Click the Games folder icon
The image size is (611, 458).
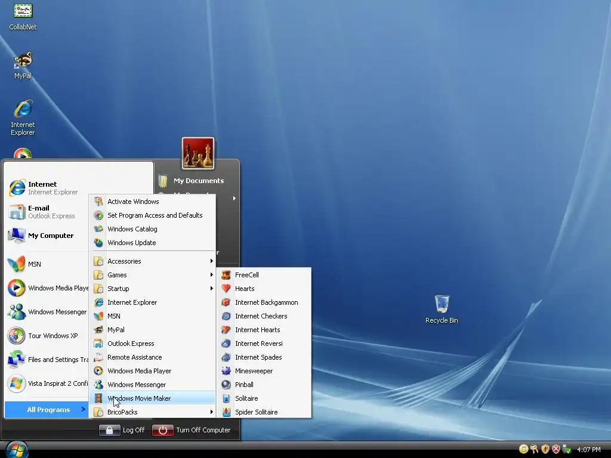pyautogui.click(x=98, y=275)
